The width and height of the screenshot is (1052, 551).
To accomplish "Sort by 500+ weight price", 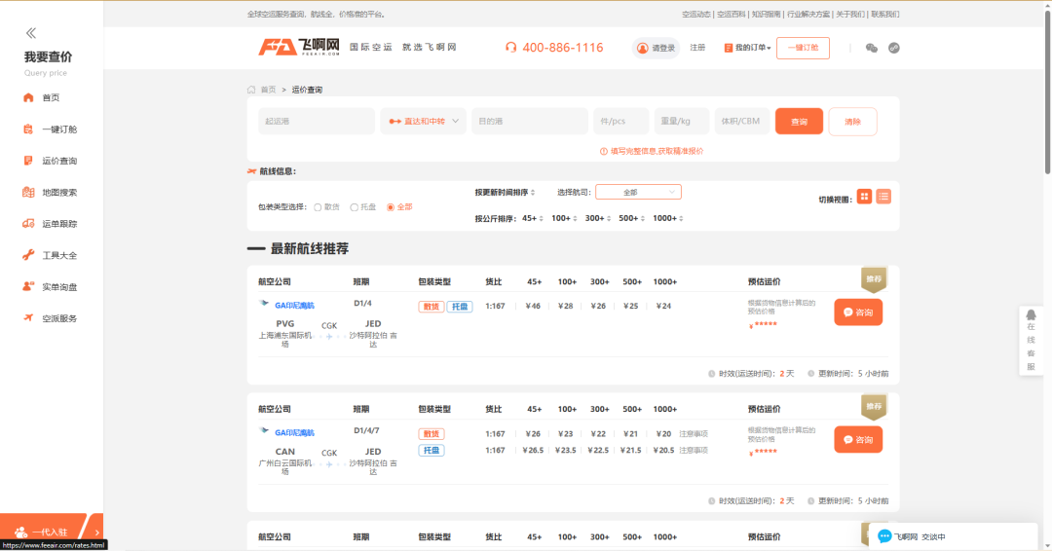I will (631, 218).
